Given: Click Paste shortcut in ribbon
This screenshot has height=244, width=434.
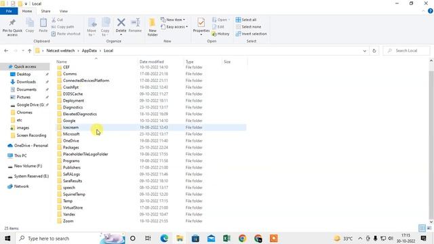Looking at the screenshot, I should [66, 34].
